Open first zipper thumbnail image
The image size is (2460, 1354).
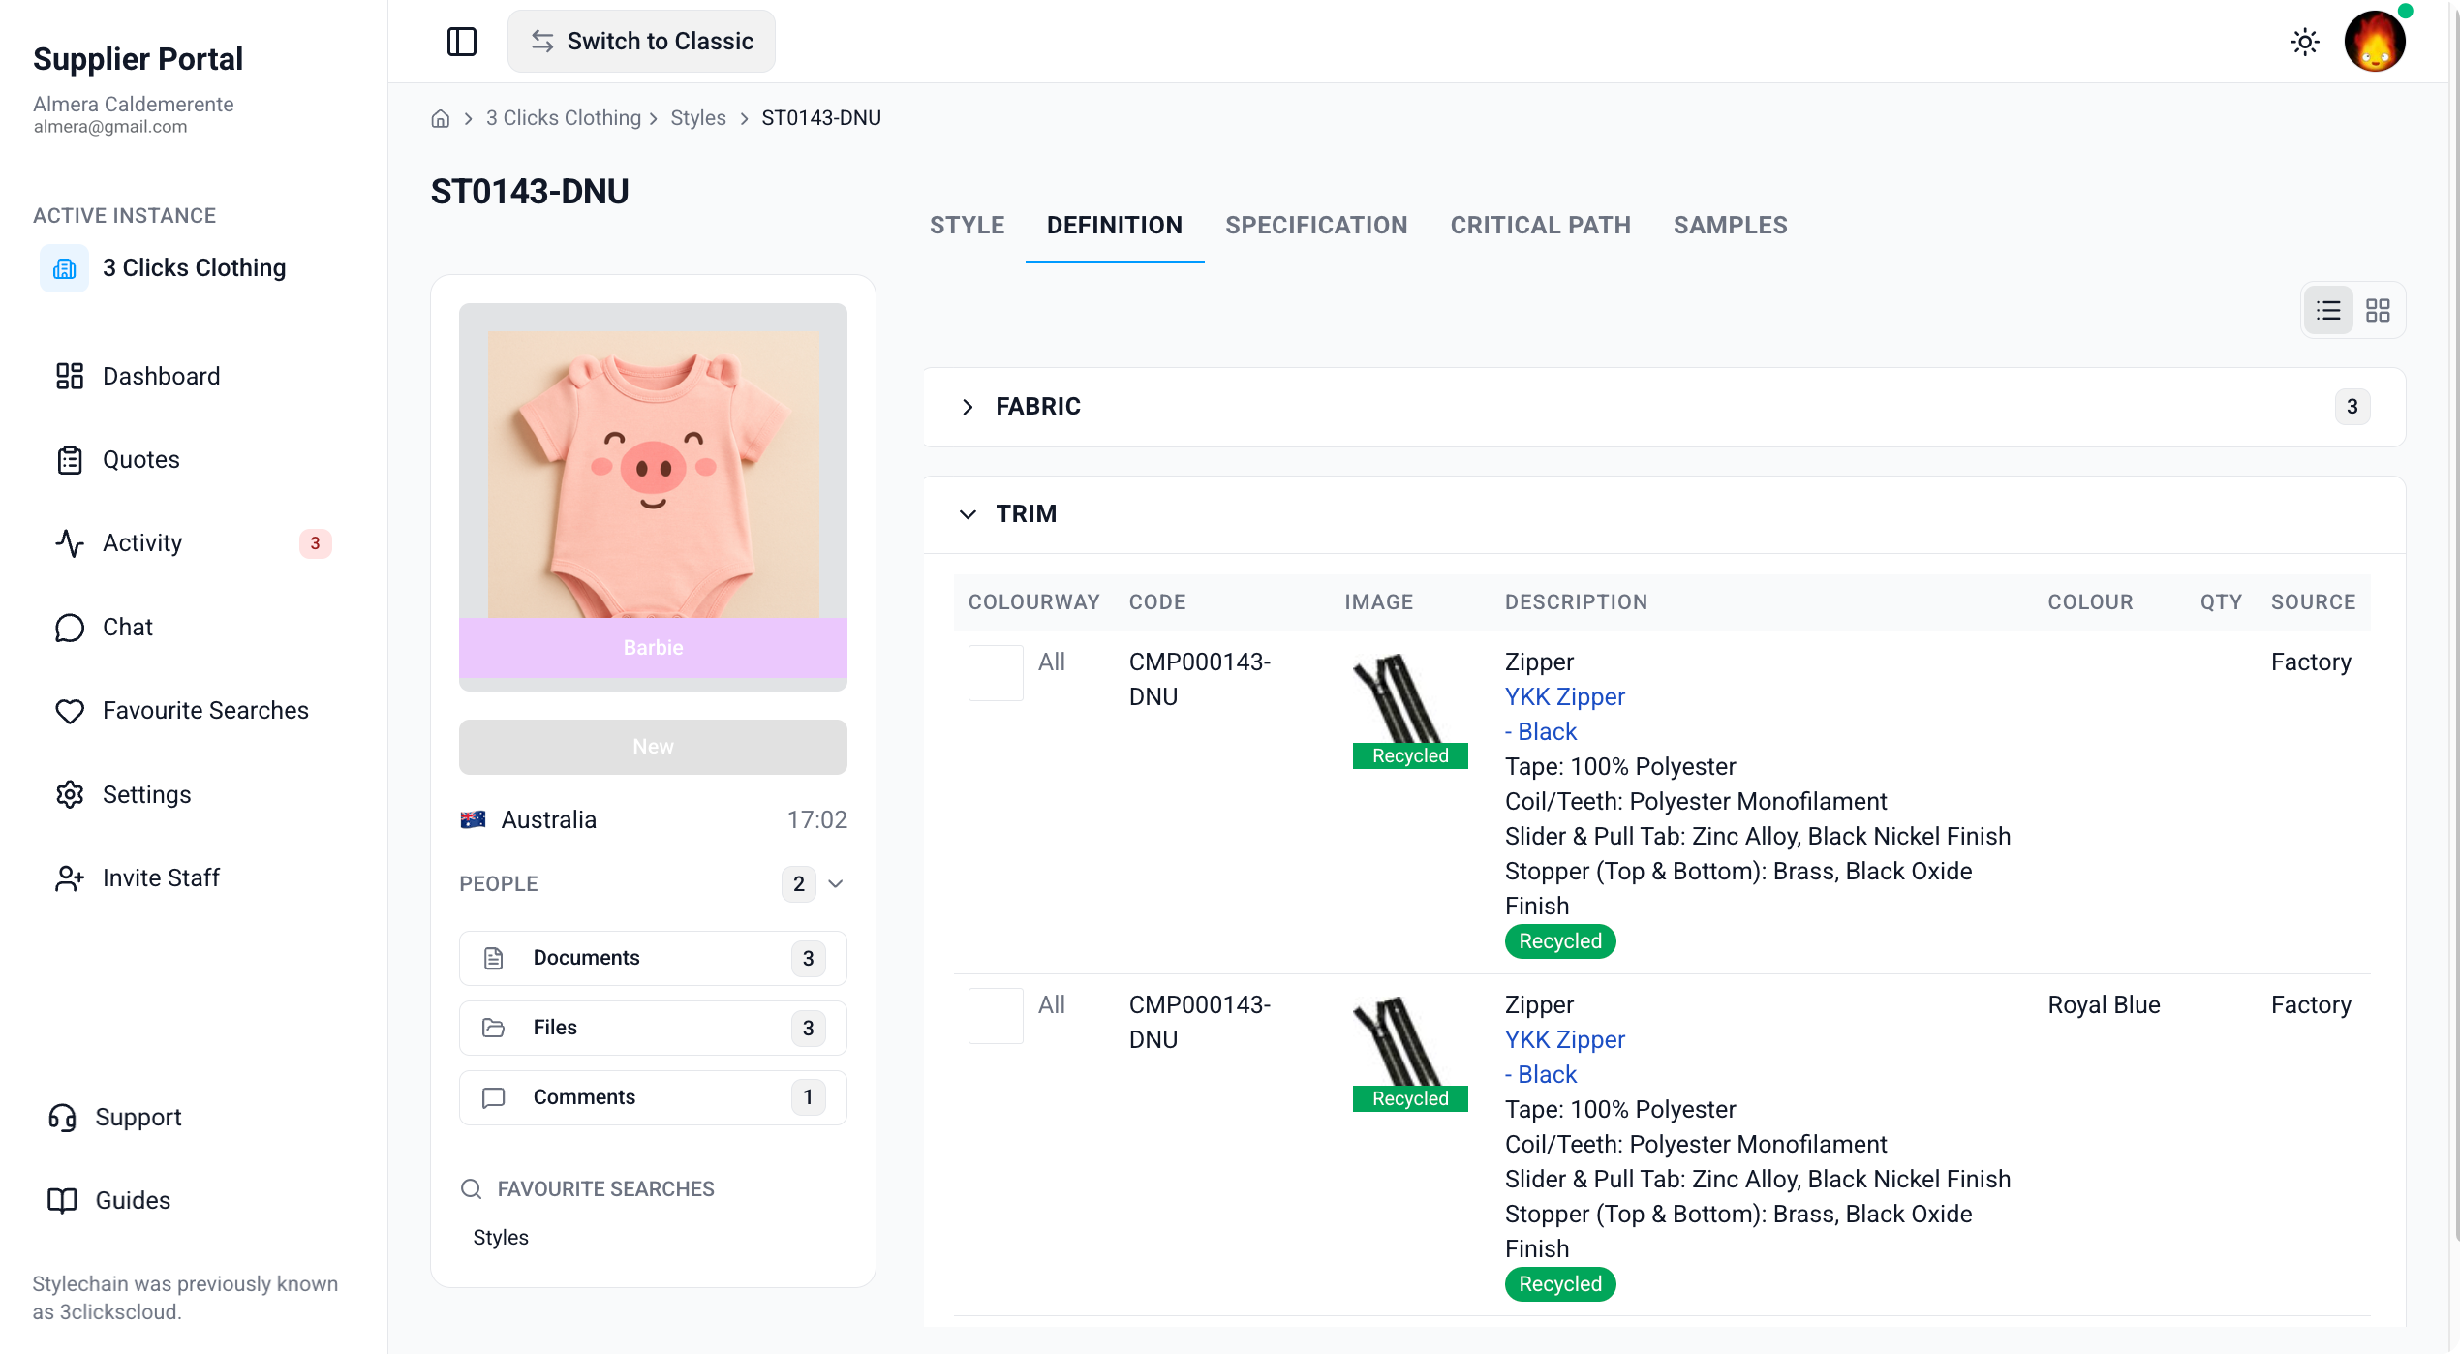tap(1410, 710)
